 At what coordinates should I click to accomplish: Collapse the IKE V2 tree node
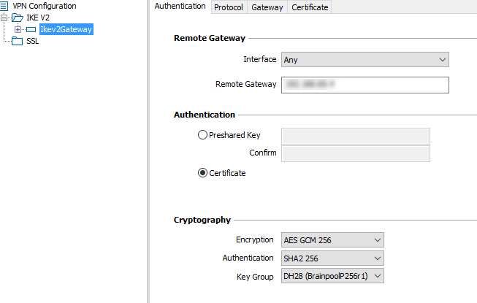[5, 18]
